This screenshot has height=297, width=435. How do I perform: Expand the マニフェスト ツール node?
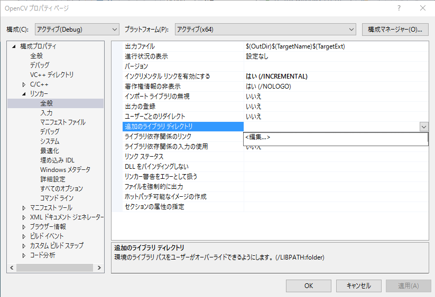tap(24, 208)
